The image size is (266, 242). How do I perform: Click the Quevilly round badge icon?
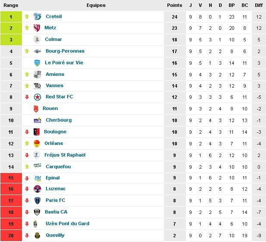[x=37, y=236]
